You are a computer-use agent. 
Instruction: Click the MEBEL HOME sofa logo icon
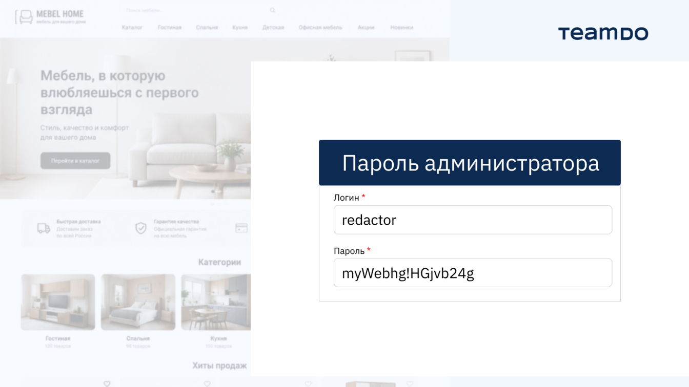pyautogui.click(x=24, y=17)
